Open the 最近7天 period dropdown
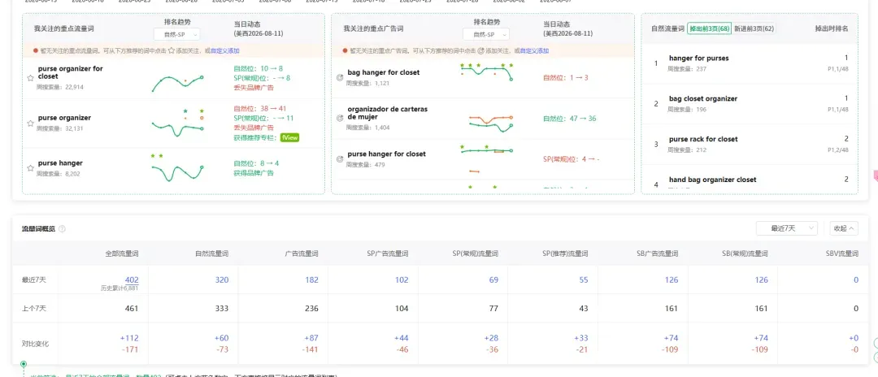 787,228
